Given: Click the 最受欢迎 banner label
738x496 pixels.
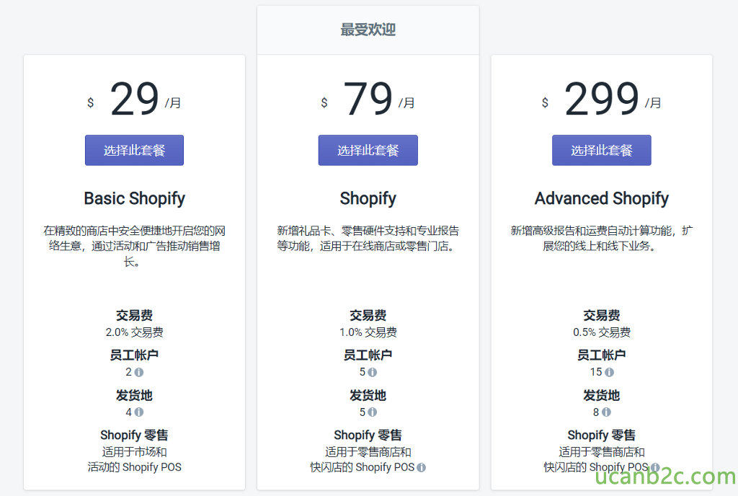Looking at the screenshot, I should pos(368,30).
